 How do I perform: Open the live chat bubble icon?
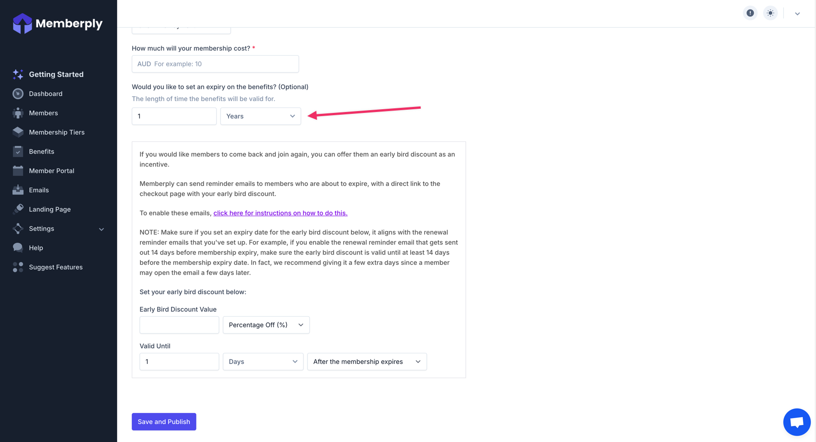tap(796, 422)
